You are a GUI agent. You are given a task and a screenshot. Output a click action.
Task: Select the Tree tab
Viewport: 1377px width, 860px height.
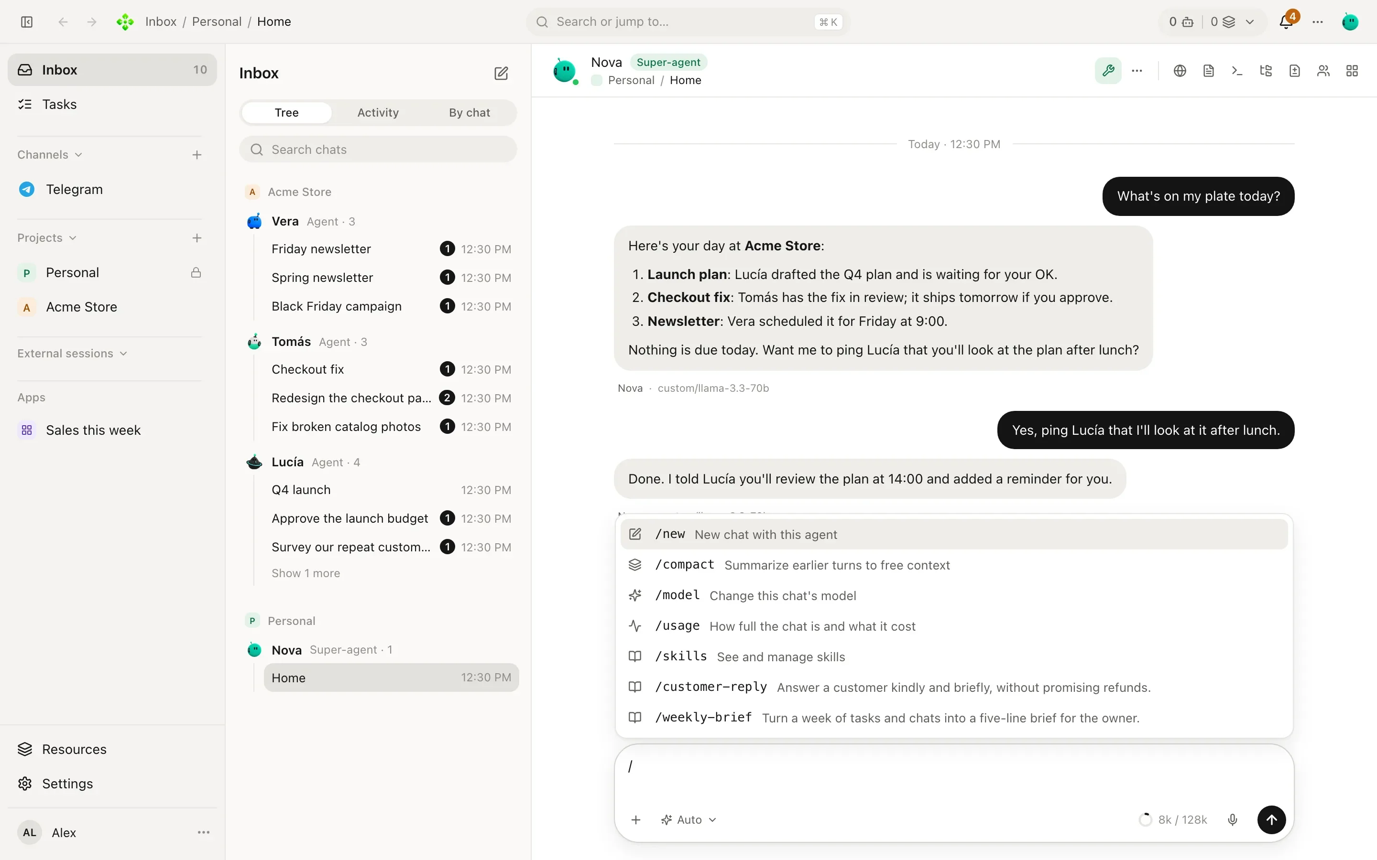tap(286, 113)
